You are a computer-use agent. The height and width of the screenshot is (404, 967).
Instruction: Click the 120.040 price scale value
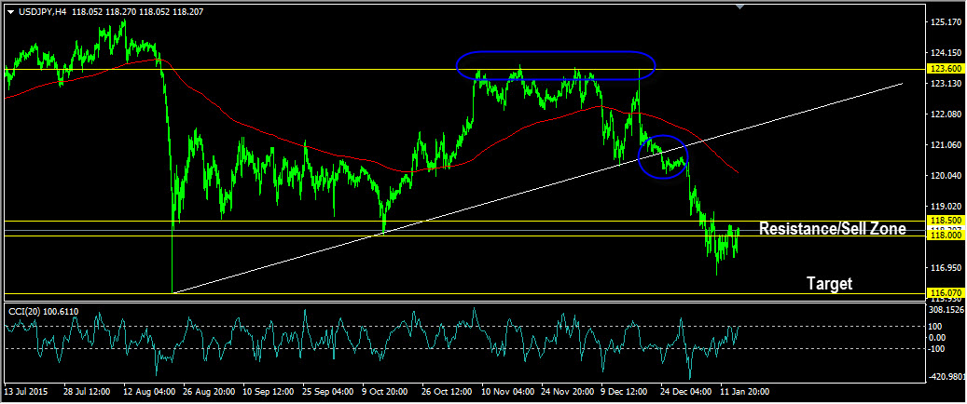[x=946, y=176]
